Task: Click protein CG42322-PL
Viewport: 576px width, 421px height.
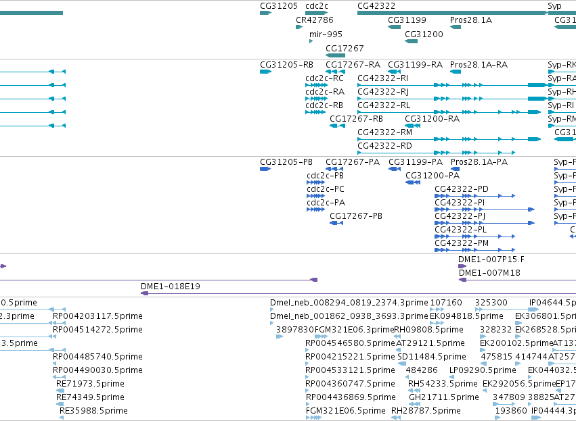Action: coord(461,230)
